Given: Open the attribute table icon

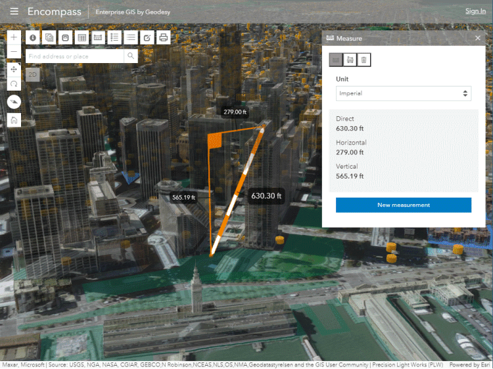Looking at the screenshot, I should pos(82,37).
